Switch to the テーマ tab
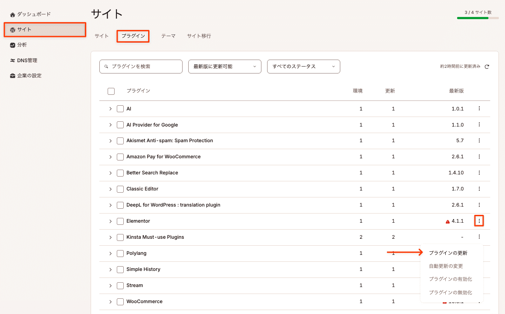 (x=169, y=36)
